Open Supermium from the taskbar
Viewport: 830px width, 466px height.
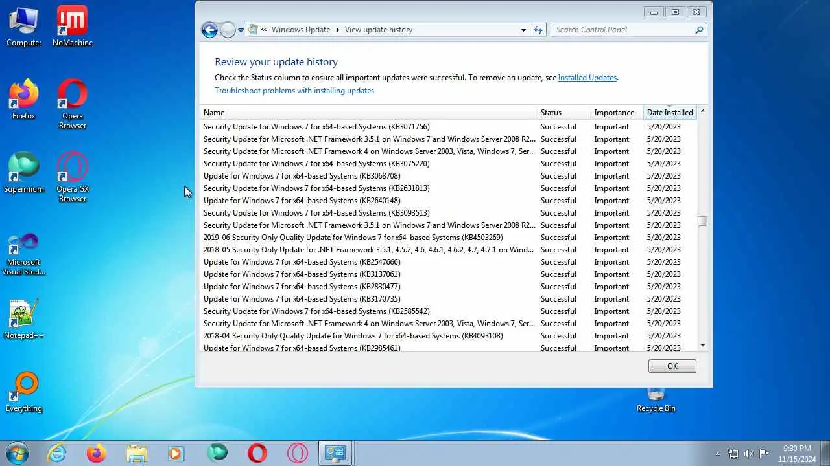coord(217,453)
